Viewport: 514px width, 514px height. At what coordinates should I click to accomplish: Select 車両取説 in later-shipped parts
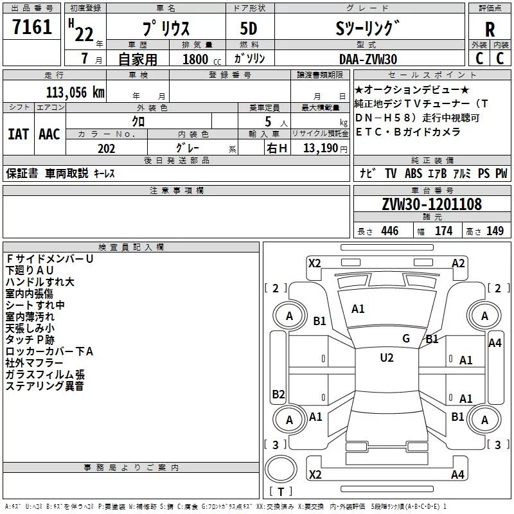point(67,173)
